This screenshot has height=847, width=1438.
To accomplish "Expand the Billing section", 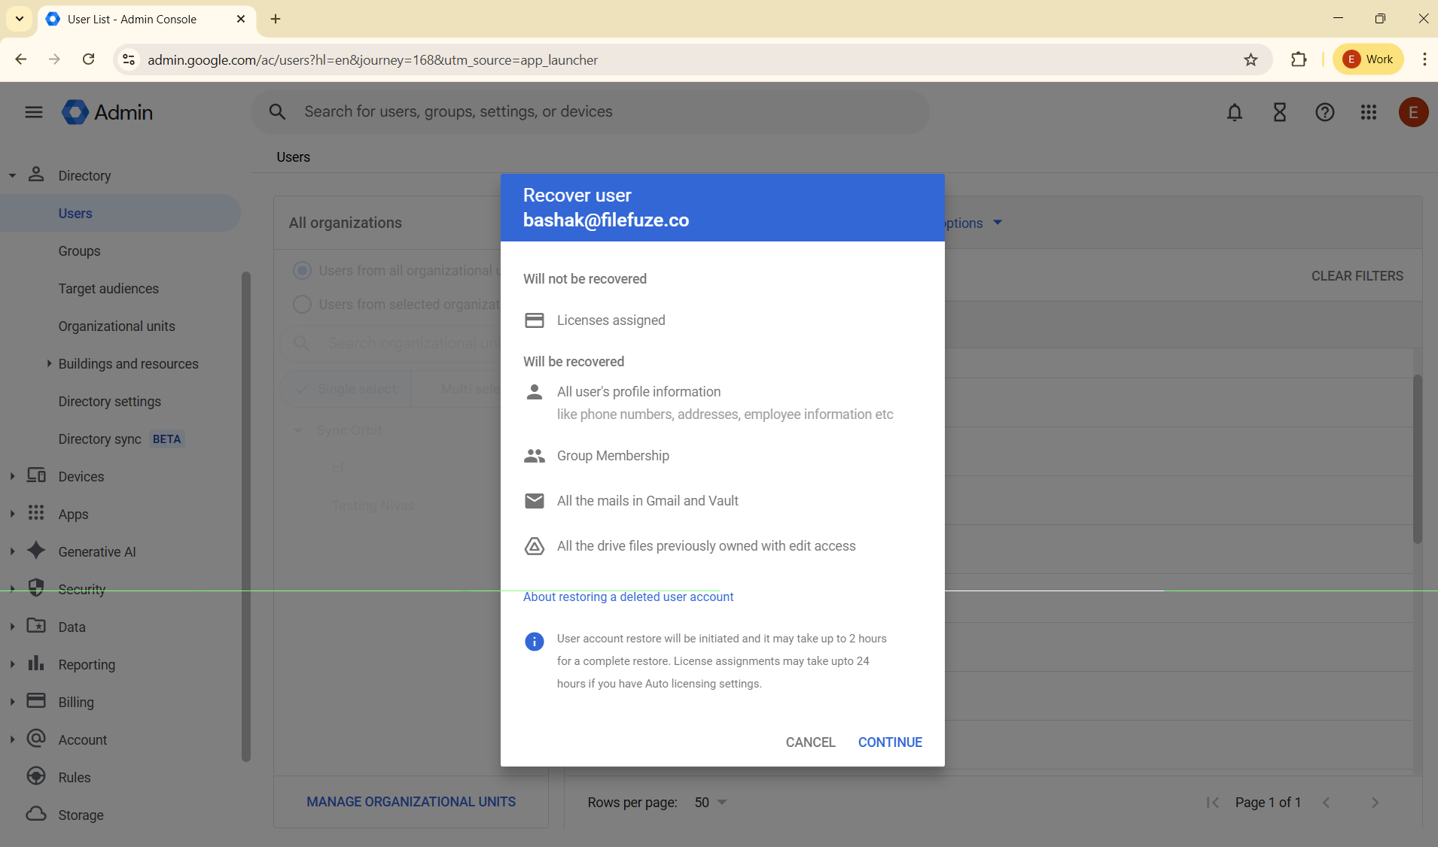I will (x=12, y=702).
